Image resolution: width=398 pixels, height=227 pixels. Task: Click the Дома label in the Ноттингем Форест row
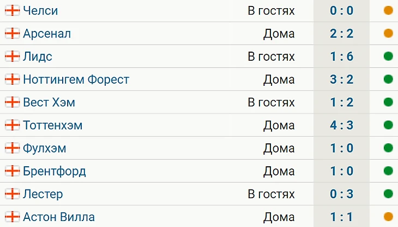[x=279, y=79]
